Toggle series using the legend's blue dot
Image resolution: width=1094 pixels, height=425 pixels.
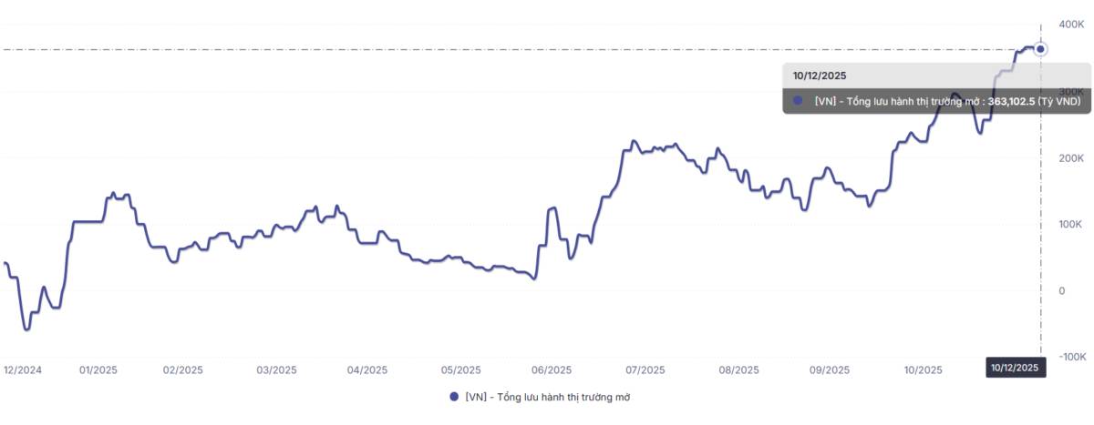pos(453,398)
